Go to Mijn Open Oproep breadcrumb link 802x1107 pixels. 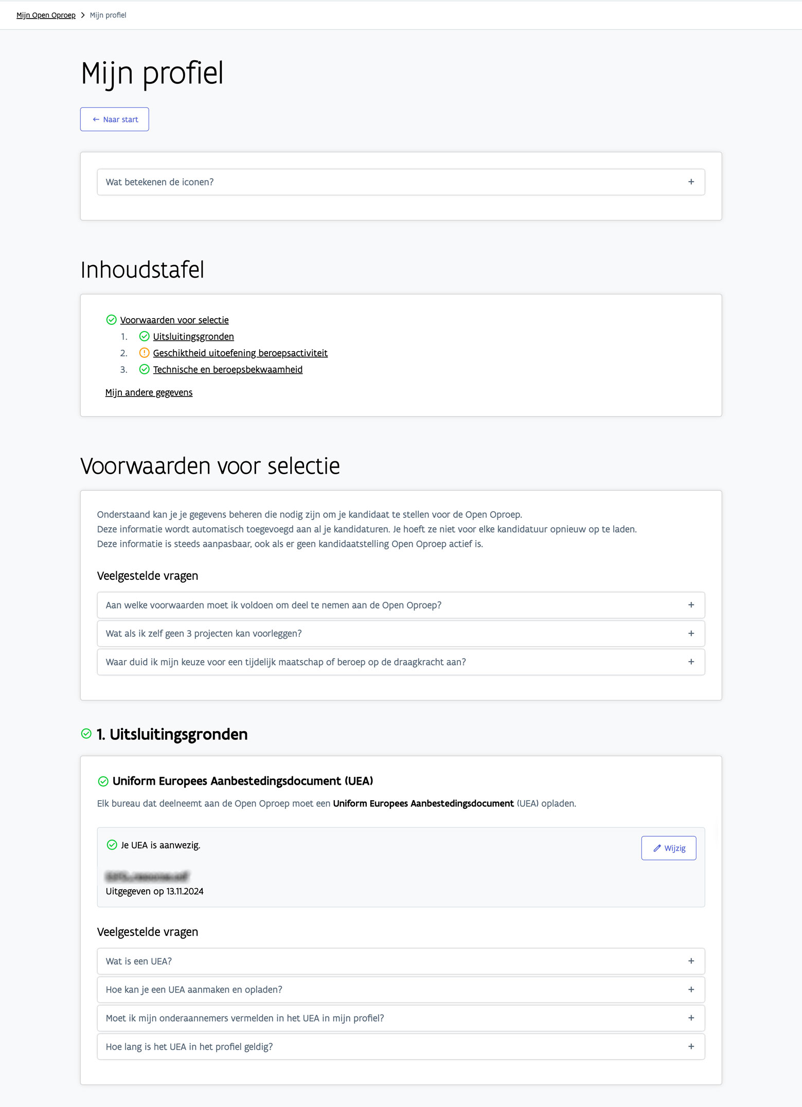pyautogui.click(x=46, y=15)
